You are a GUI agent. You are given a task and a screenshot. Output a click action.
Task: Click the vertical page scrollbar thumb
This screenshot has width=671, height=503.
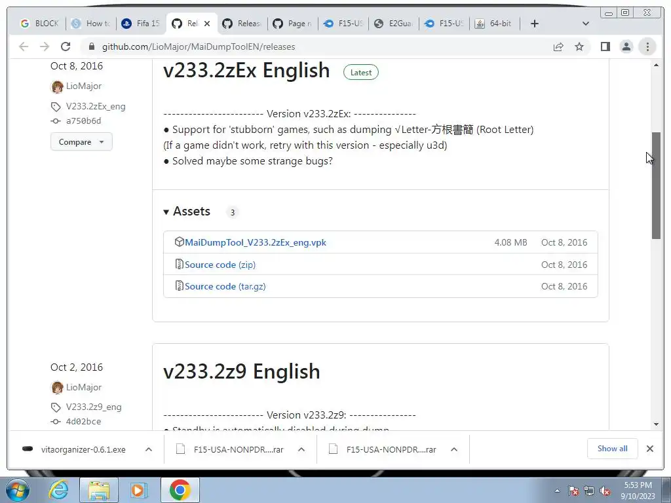pos(656,185)
